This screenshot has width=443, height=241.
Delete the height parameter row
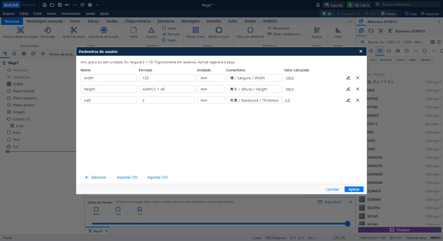coord(358,89)
